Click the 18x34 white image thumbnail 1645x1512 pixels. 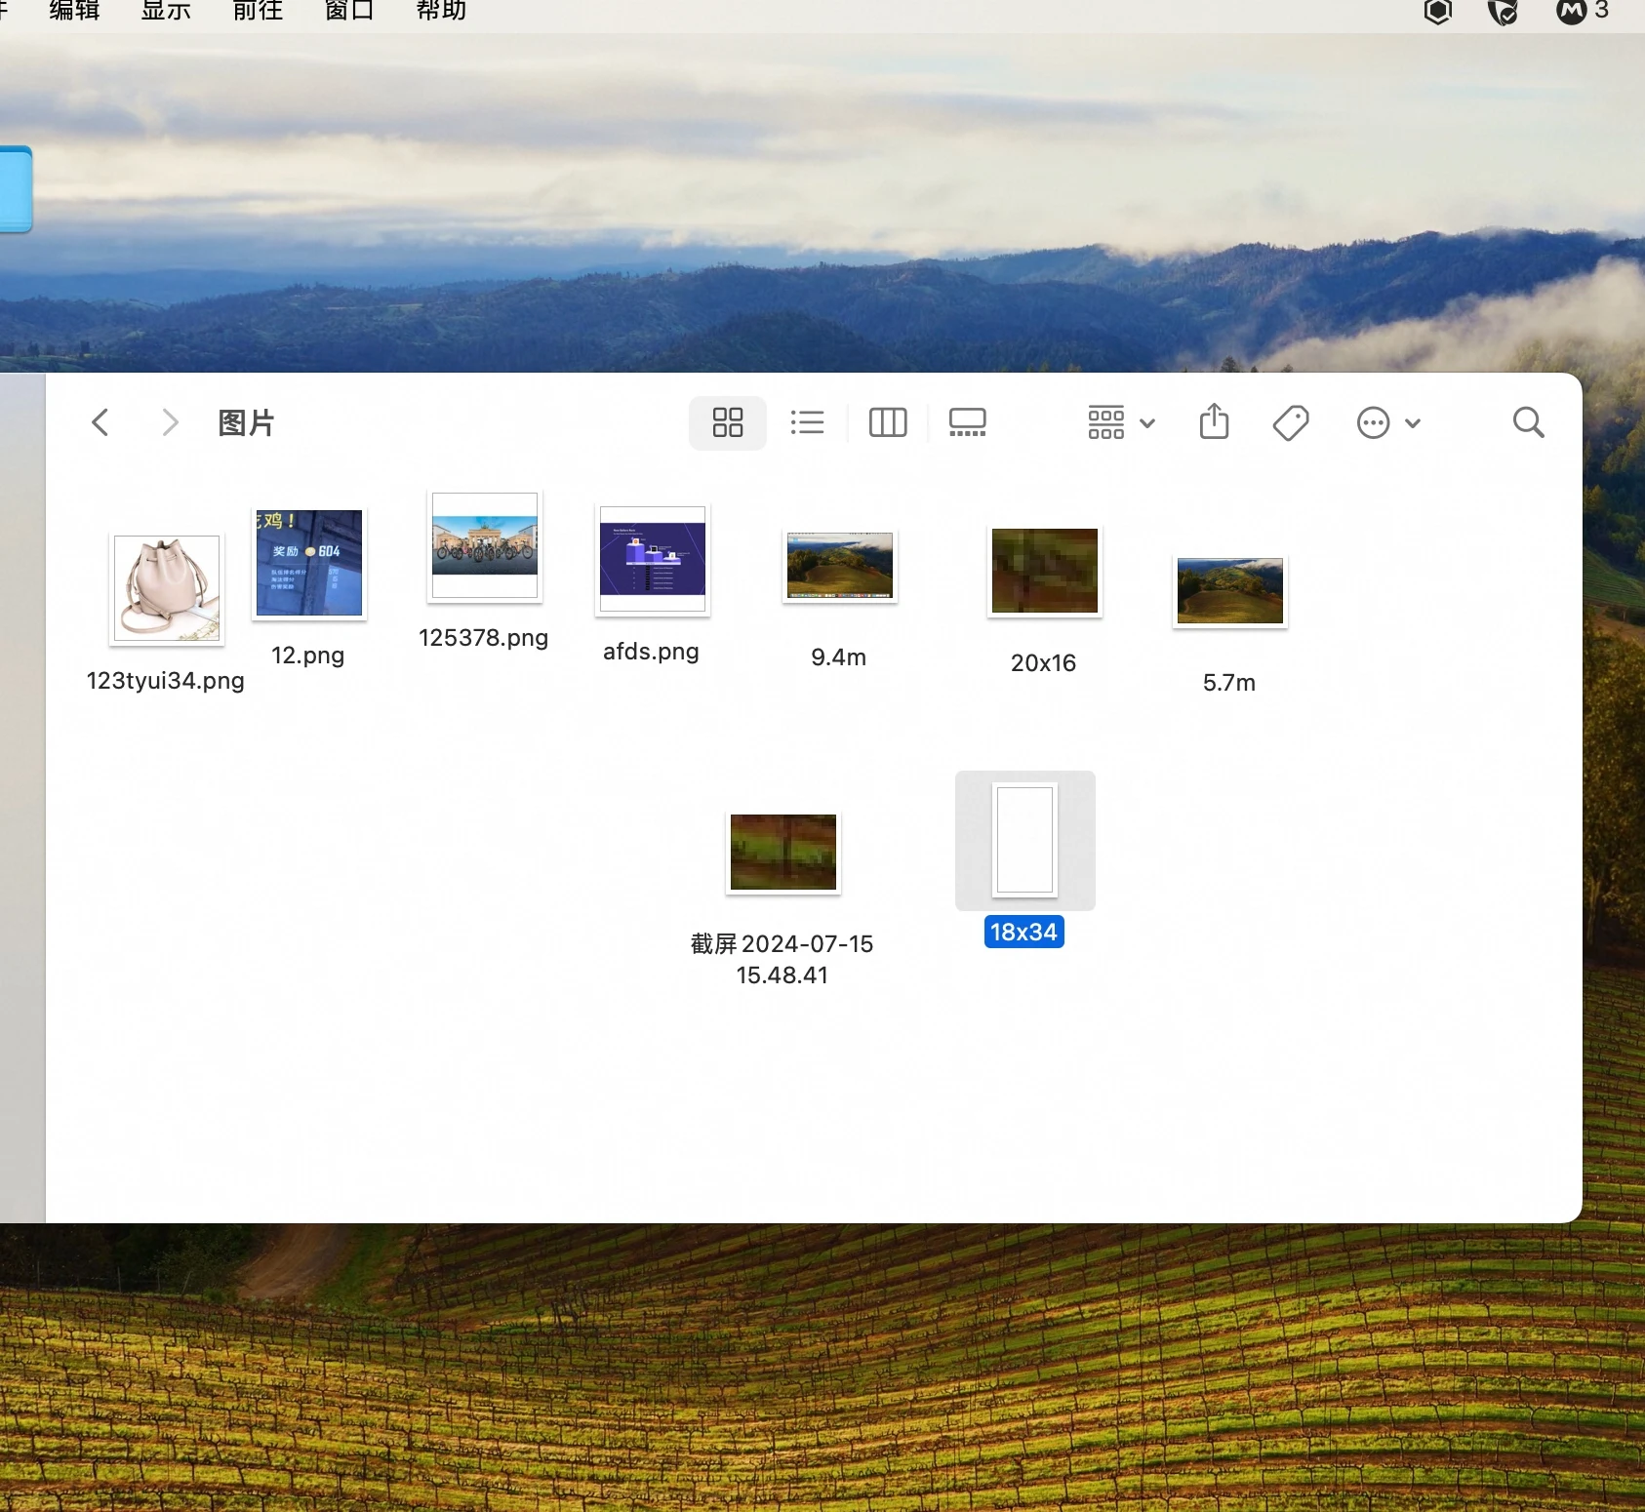point(1025,840)
